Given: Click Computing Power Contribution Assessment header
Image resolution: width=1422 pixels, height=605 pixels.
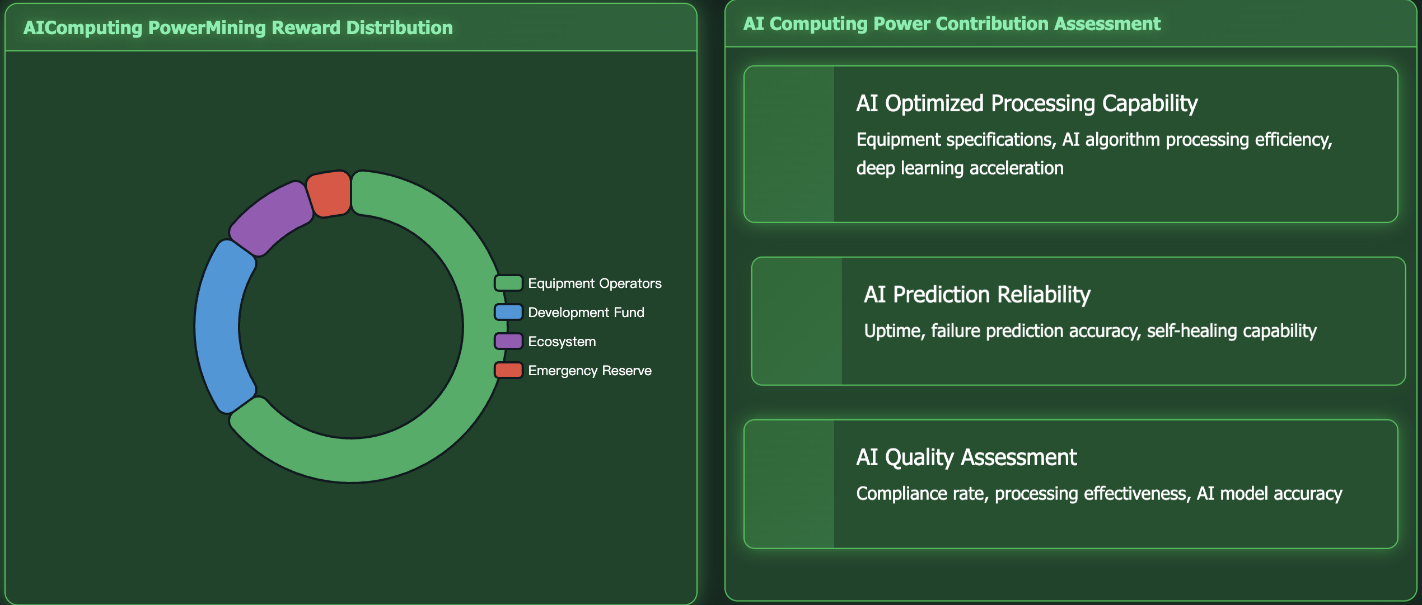Looking at the screenshot, I should 952,24.
